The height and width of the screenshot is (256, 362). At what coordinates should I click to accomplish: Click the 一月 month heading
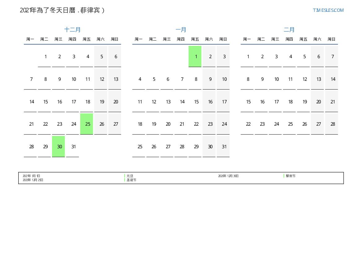point(181,30)
